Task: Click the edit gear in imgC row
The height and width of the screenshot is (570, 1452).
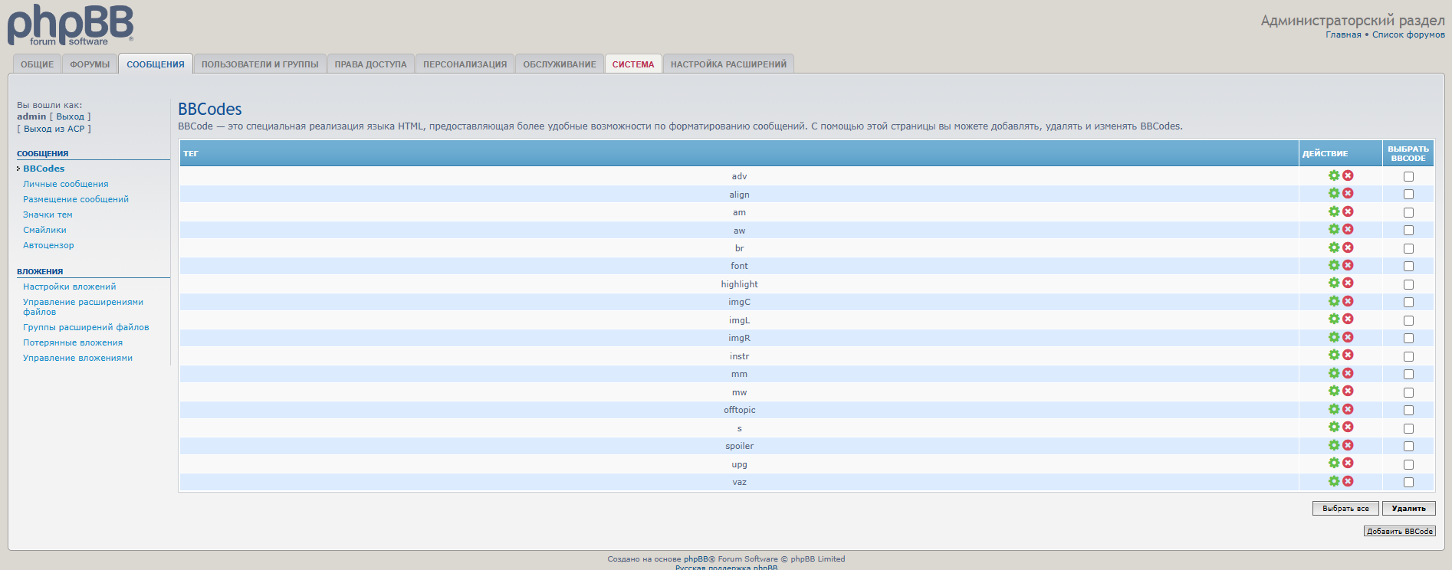Action: (1334, 301)
